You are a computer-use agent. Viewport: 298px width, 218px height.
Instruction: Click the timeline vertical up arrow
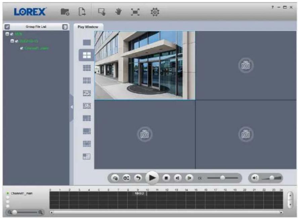(x=290, y=195)
